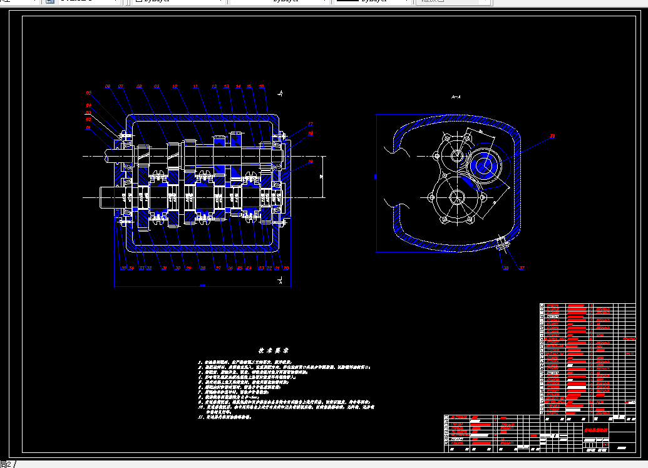Click the A—A section view label

[456, 97]
